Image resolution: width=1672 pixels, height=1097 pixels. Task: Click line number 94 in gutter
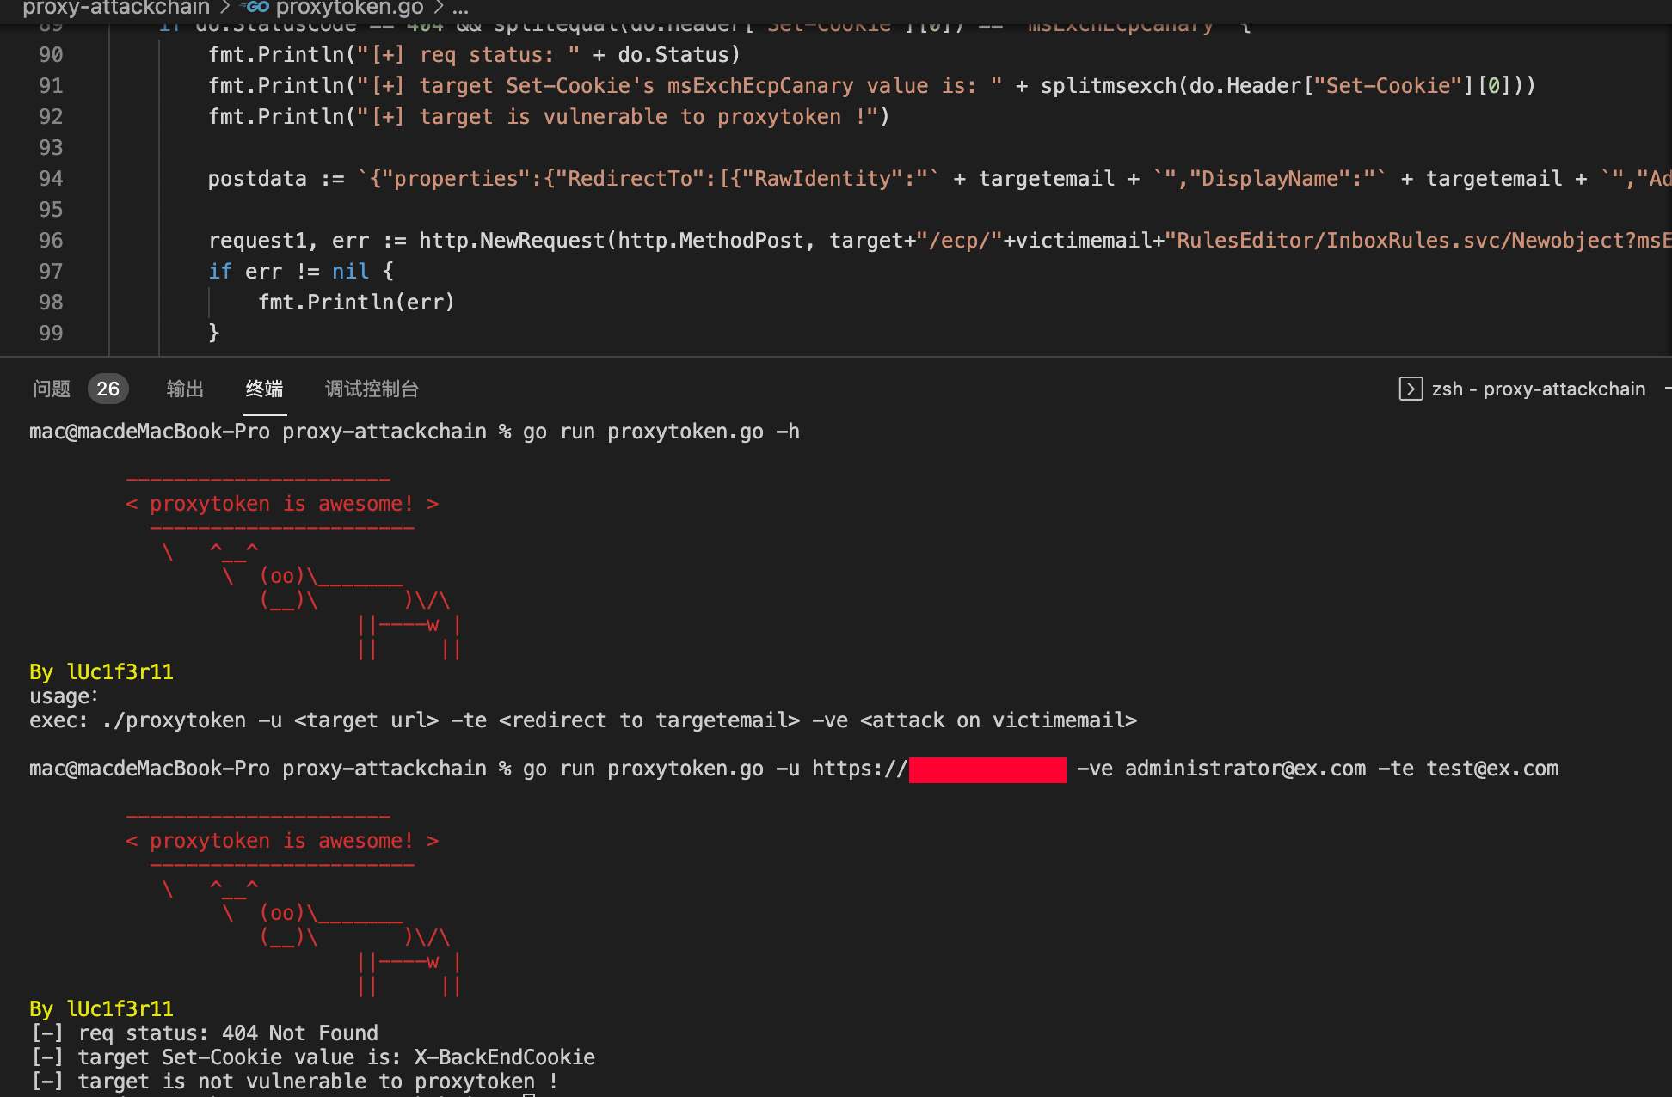[x=51, y=179]
